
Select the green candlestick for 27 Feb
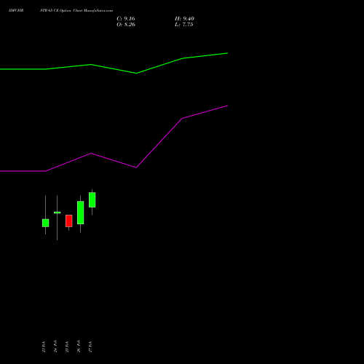tap(92, 199)
